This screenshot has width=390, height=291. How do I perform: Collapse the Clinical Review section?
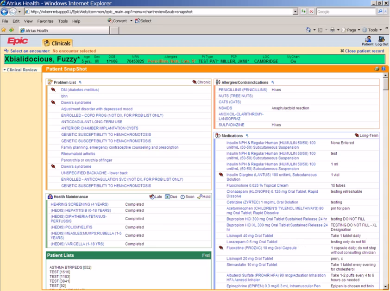tap(5, 69)
